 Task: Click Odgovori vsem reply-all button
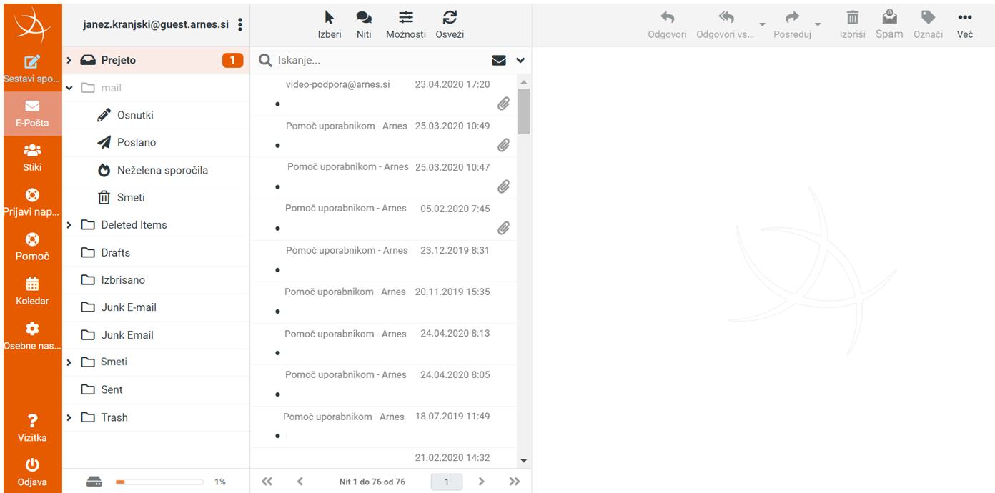[x=726, y=24]
